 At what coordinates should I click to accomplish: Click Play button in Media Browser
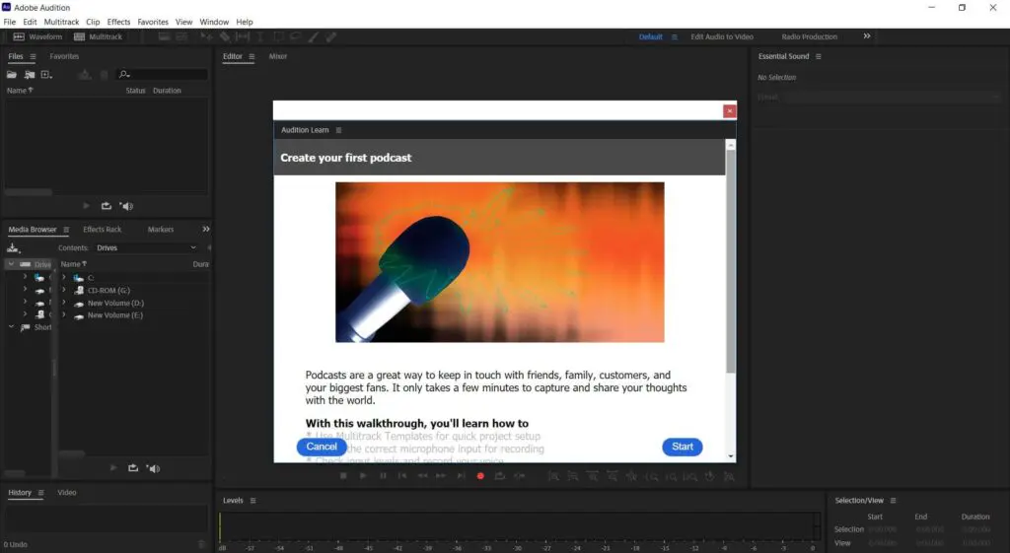pos(113,468)
